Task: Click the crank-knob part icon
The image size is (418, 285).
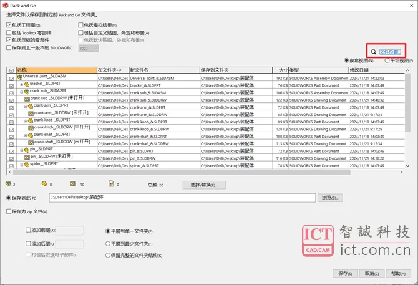Action: coord(31,121)
